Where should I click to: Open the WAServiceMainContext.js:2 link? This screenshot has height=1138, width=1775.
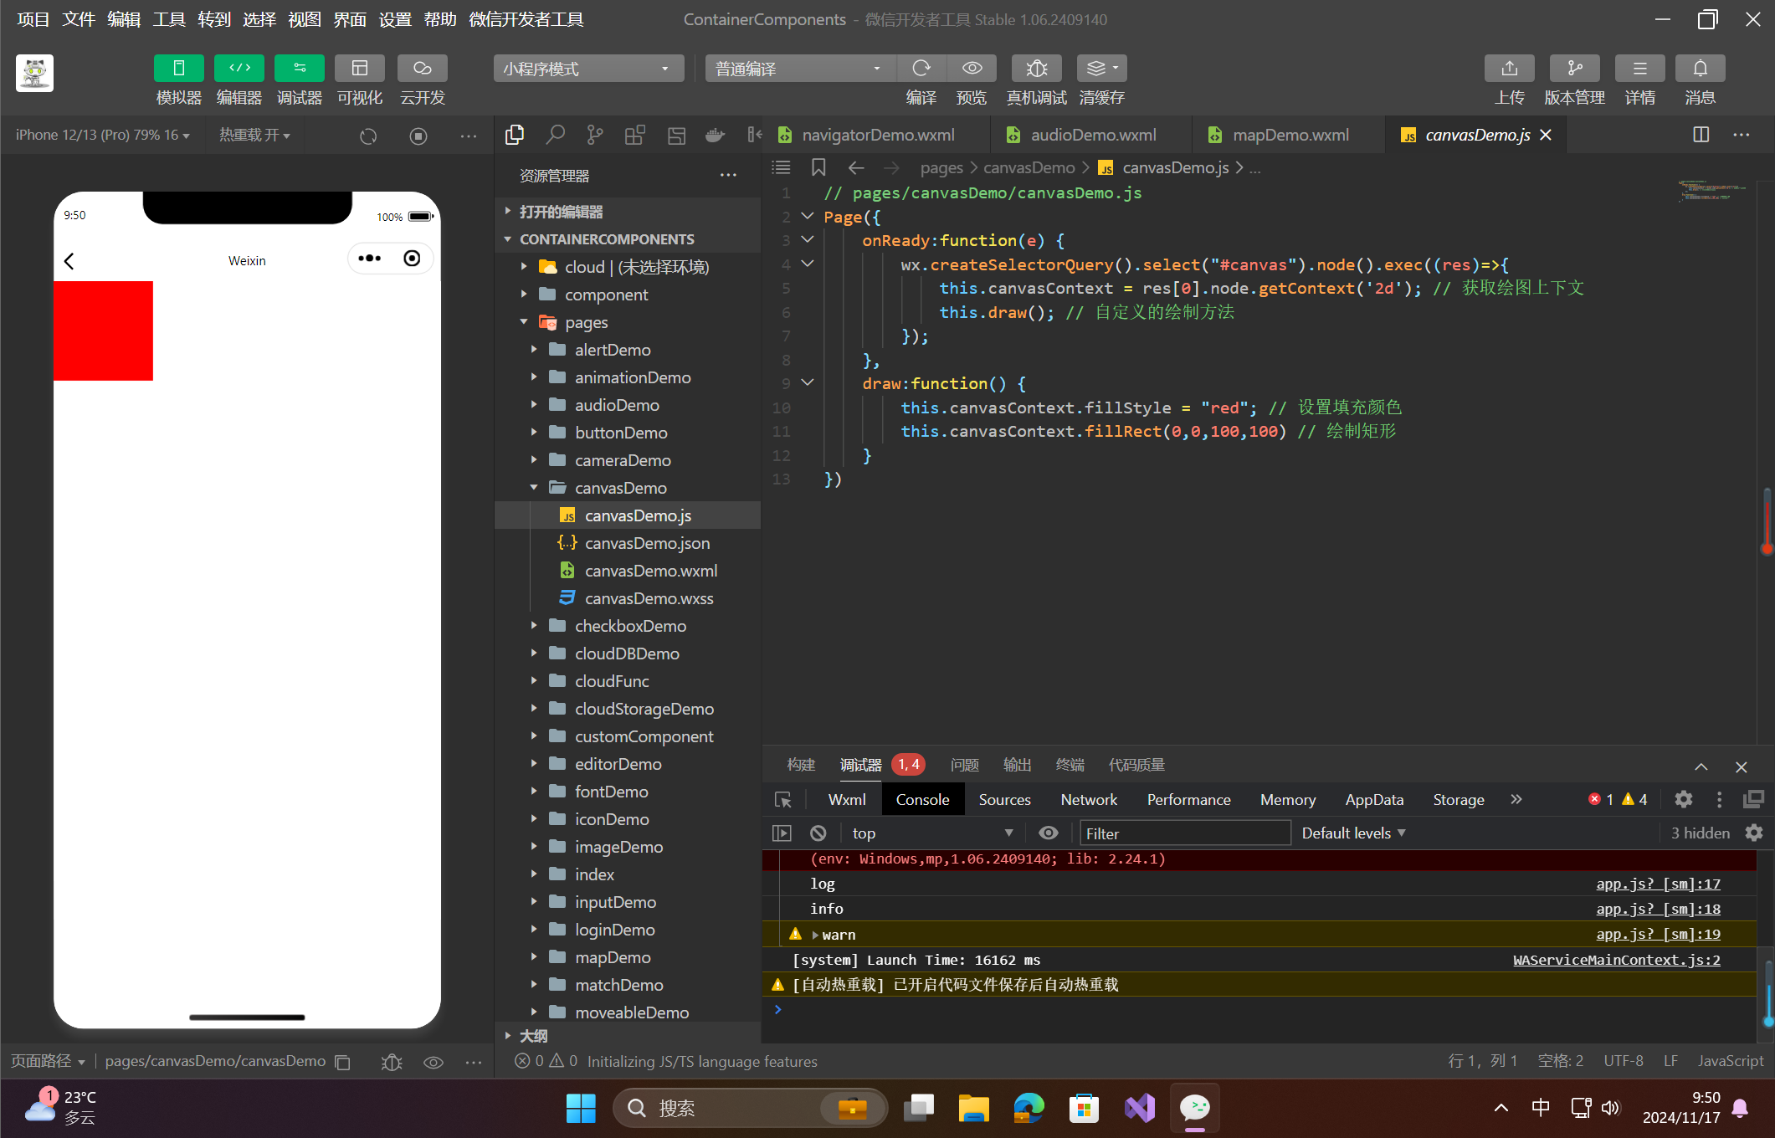(x=1616, y=960)
